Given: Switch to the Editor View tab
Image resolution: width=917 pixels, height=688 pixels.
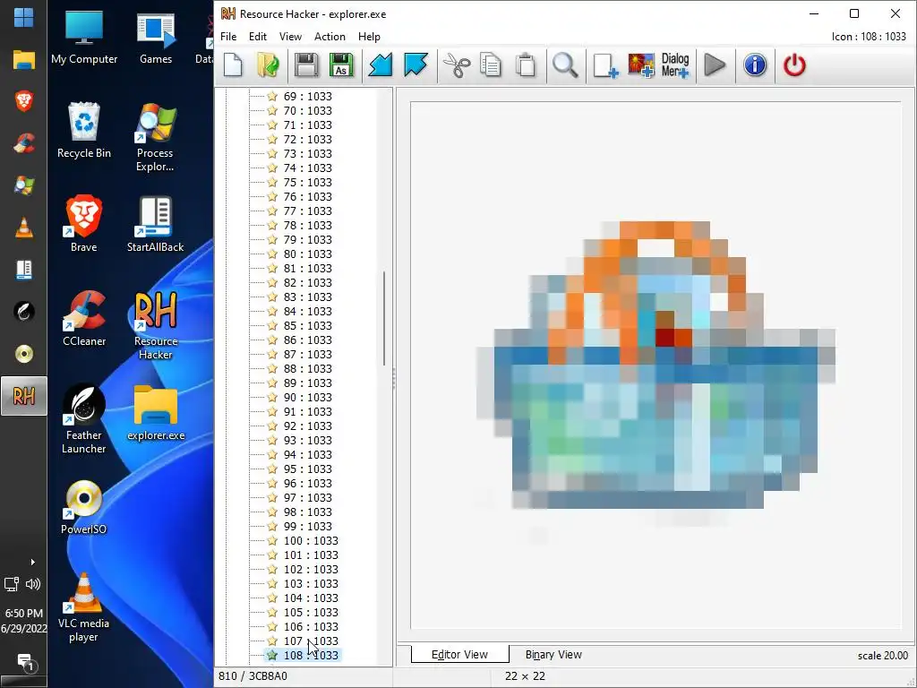Looking at the screenshot, I should [x=459, y=655].
